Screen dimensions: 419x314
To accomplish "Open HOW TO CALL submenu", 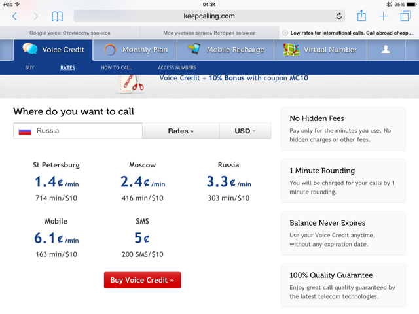I will pyautogui.click(x=117, y=68).
